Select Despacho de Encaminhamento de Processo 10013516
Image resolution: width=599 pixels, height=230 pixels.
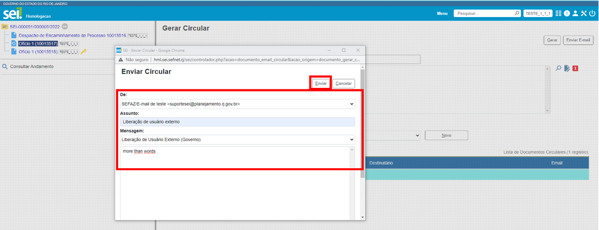pos(72,36)
